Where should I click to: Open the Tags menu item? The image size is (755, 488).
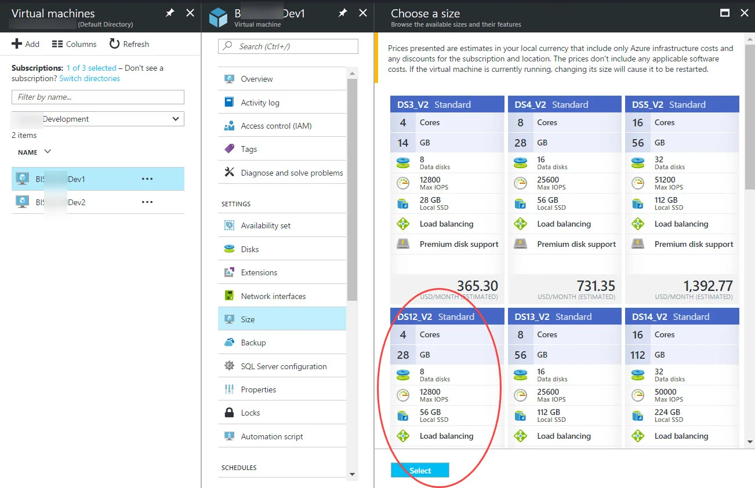(x=282, y=149)
